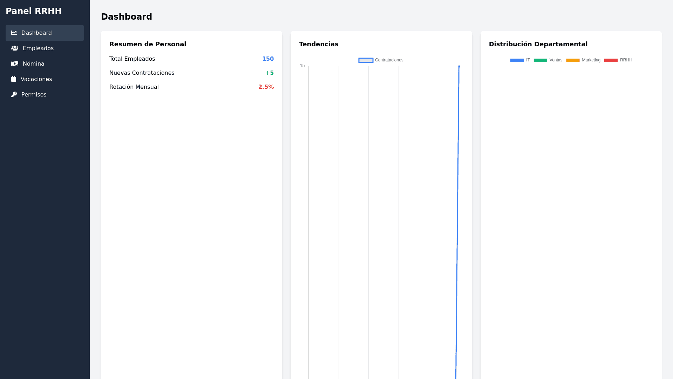Click the blue IT legend color box
The height and width of the screenshot is (379, 673).
coord(517,60)
